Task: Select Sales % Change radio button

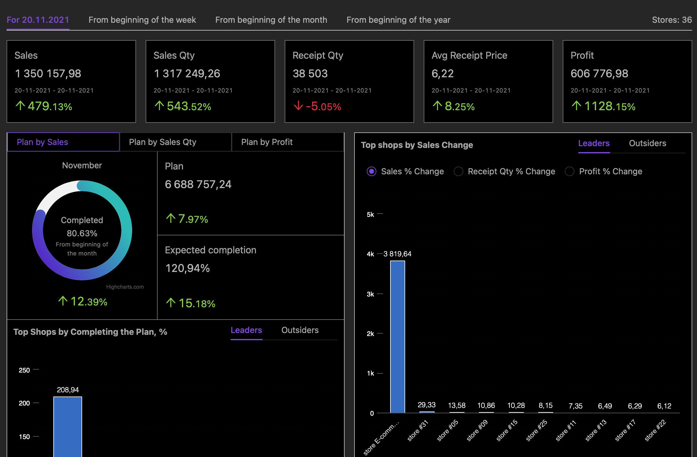Action: pyautogui.click(x=372, y=171)
